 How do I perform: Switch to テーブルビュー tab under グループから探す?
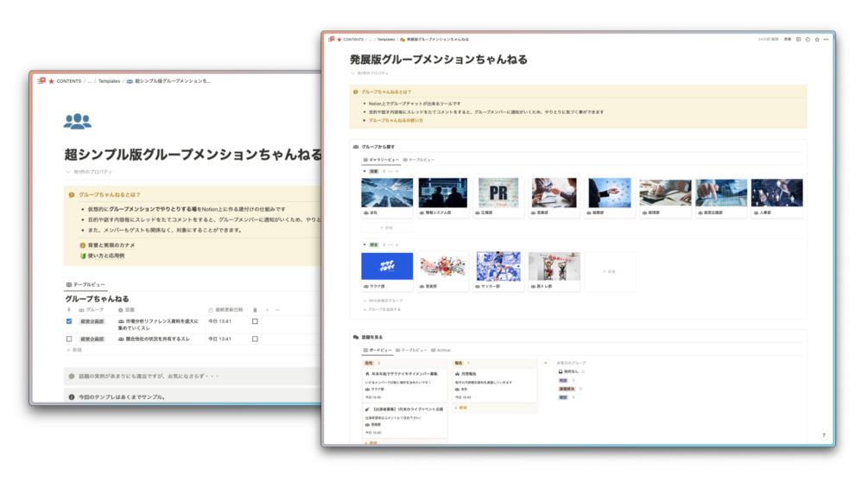coord(419,160)
